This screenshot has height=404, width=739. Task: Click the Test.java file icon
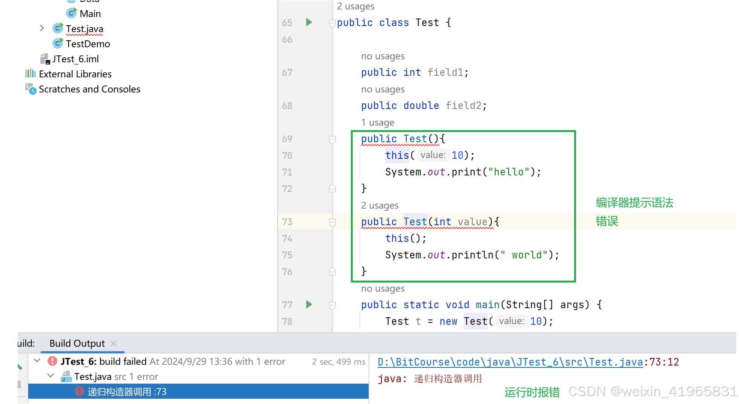[58, 28]
